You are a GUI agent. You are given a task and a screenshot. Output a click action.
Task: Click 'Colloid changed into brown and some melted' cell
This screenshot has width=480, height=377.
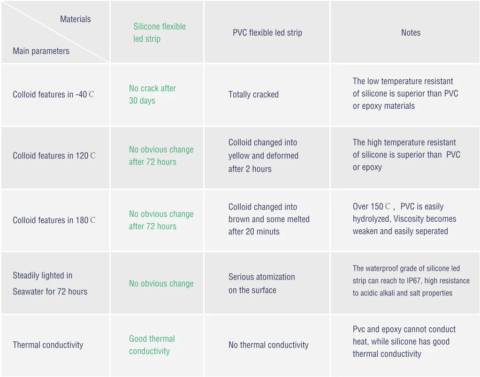click(x=269, y=219)
